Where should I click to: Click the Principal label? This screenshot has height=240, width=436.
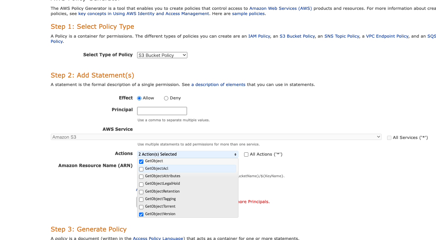click(122, 110)
